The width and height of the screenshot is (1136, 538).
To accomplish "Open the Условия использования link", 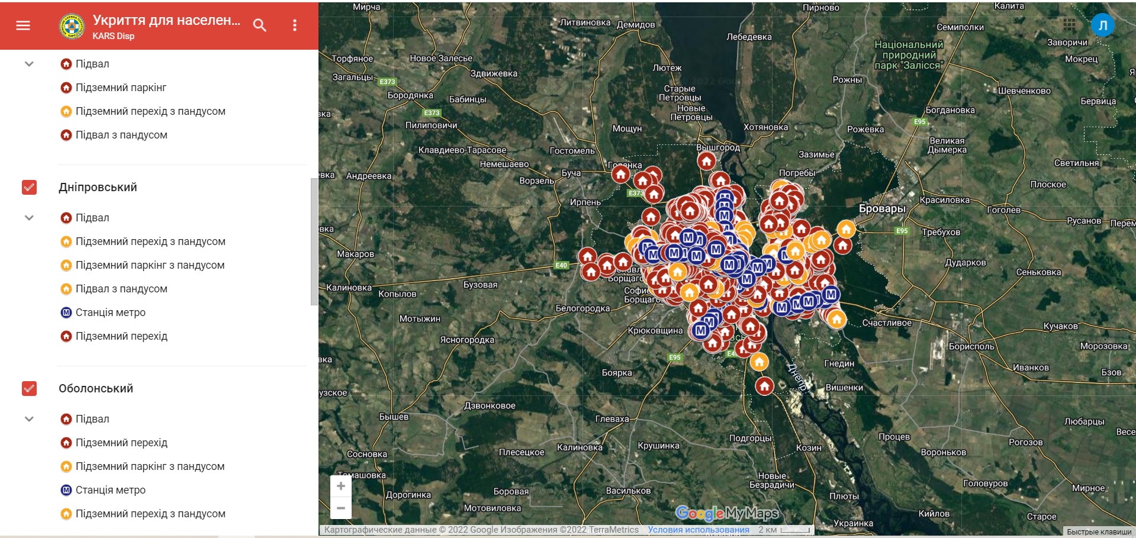I will pyautogui.click(x=698, y=530).
